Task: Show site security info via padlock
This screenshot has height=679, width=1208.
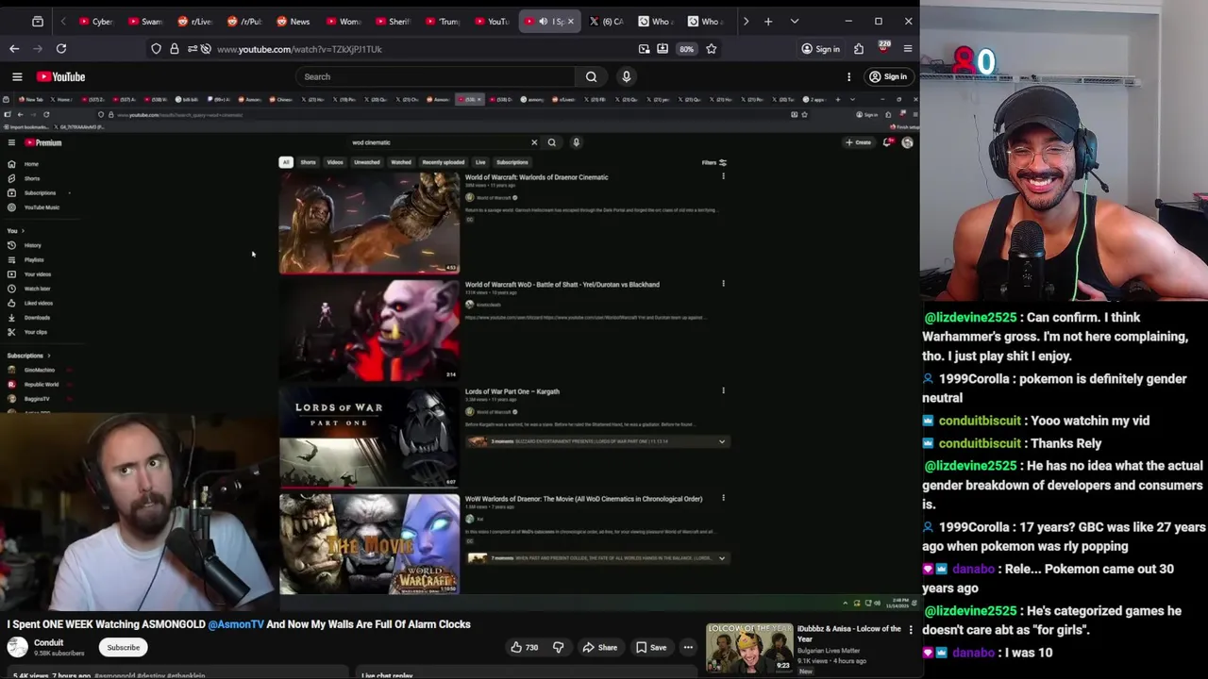Action: coord(174,48)
